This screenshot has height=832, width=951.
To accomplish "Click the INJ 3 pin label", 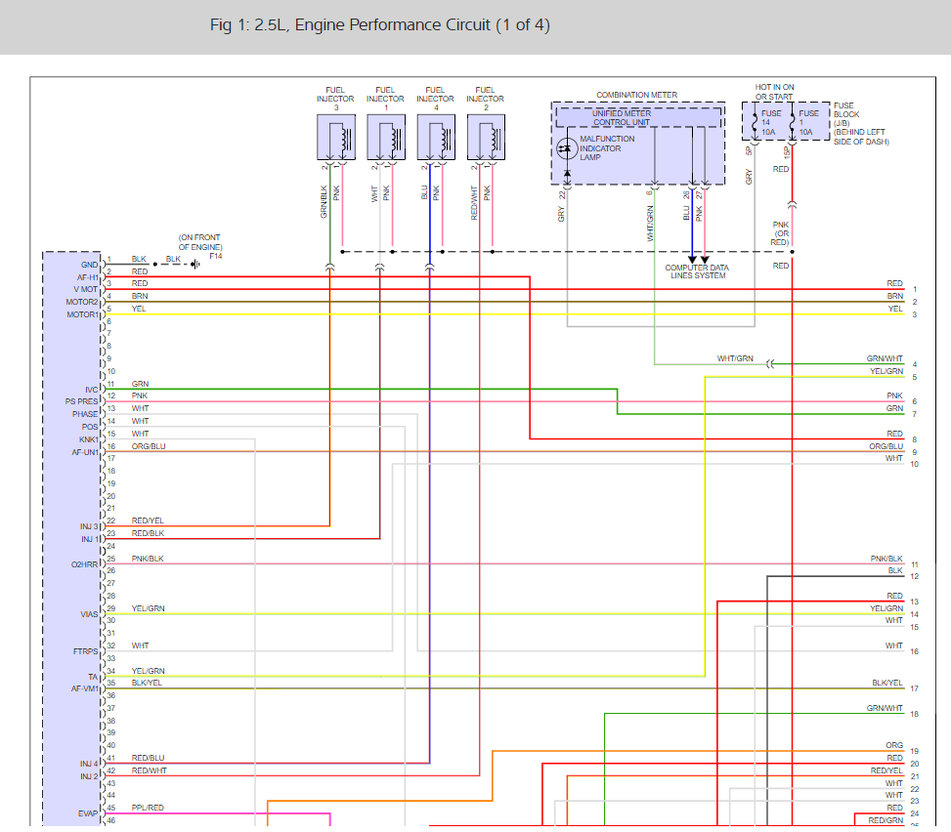I will tap(89, 526).
